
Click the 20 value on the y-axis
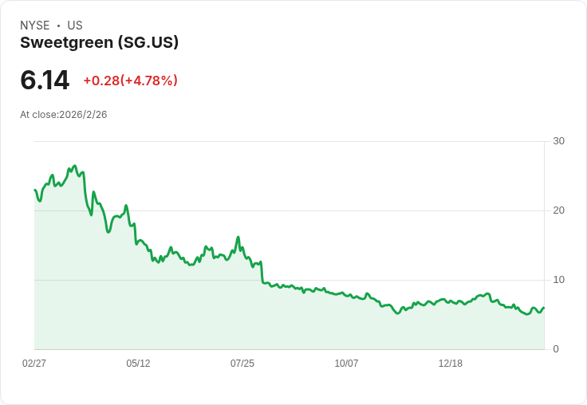coord(558,210)
